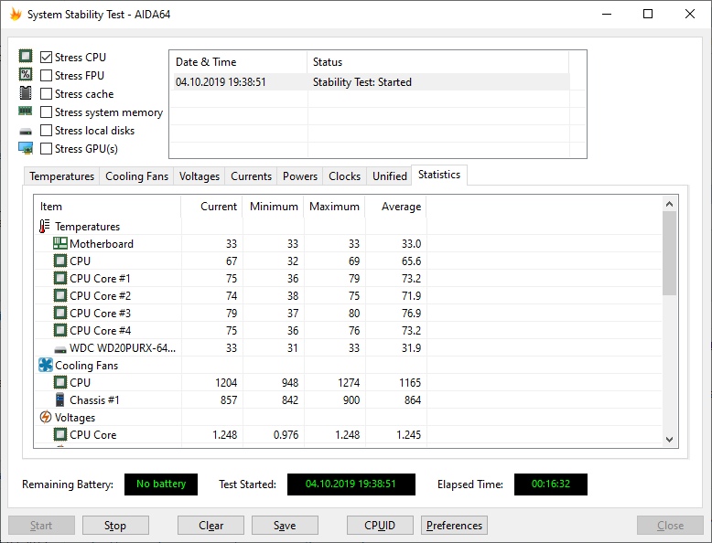This screenshot has width=712, height=543.
Task: Open the Unified tab
Action: [x=390, y=176]
